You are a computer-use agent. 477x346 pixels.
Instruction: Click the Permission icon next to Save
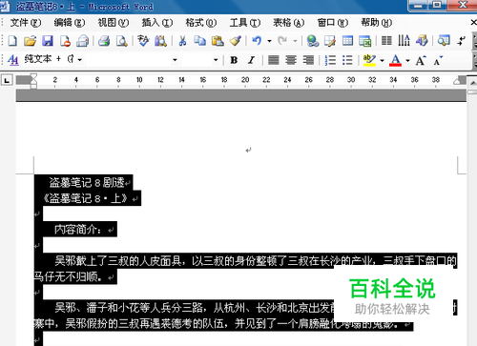(65, 41)
